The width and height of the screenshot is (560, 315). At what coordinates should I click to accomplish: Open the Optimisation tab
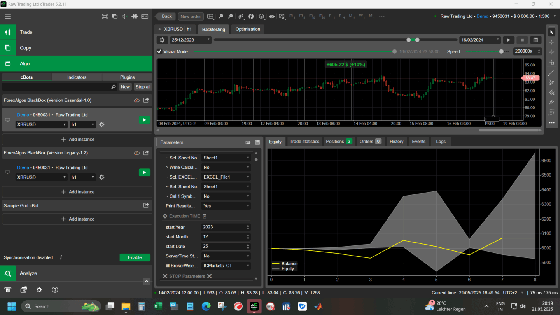pos(248,29)
